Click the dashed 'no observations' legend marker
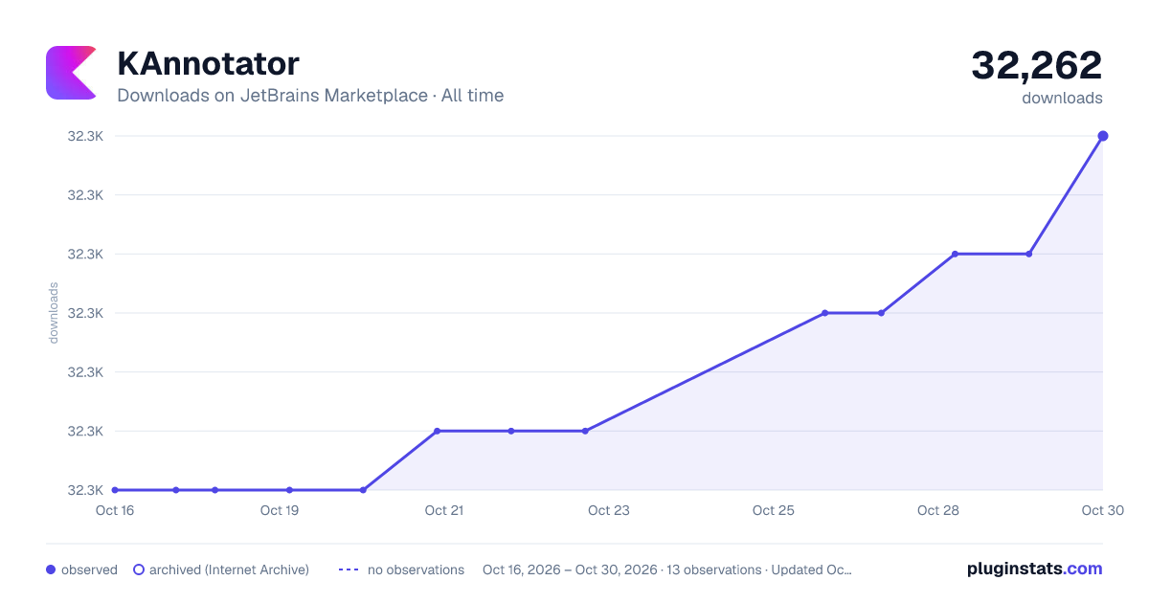The image size is (1149, 603). [349, 569]
